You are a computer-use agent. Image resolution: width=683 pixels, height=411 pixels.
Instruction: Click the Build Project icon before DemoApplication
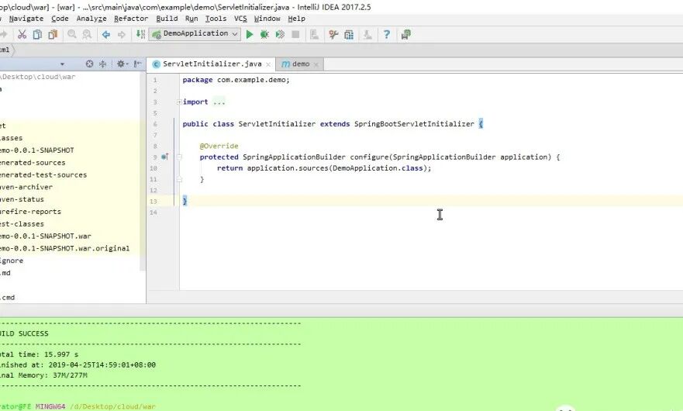click(x=140, y=34)
